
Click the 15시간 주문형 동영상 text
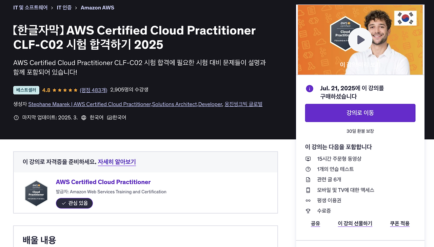[339, 159]
